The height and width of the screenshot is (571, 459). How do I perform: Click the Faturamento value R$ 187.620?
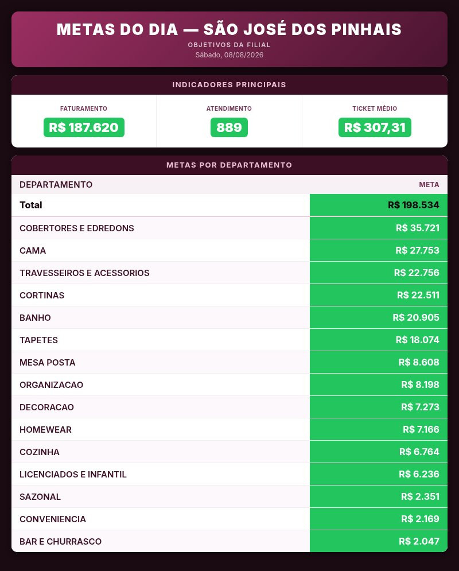click(84, 127)
